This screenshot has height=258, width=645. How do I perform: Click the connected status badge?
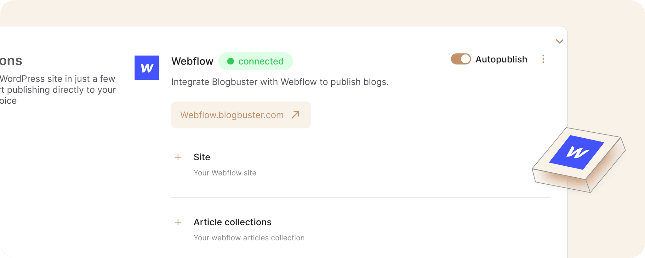coord(255,61)
